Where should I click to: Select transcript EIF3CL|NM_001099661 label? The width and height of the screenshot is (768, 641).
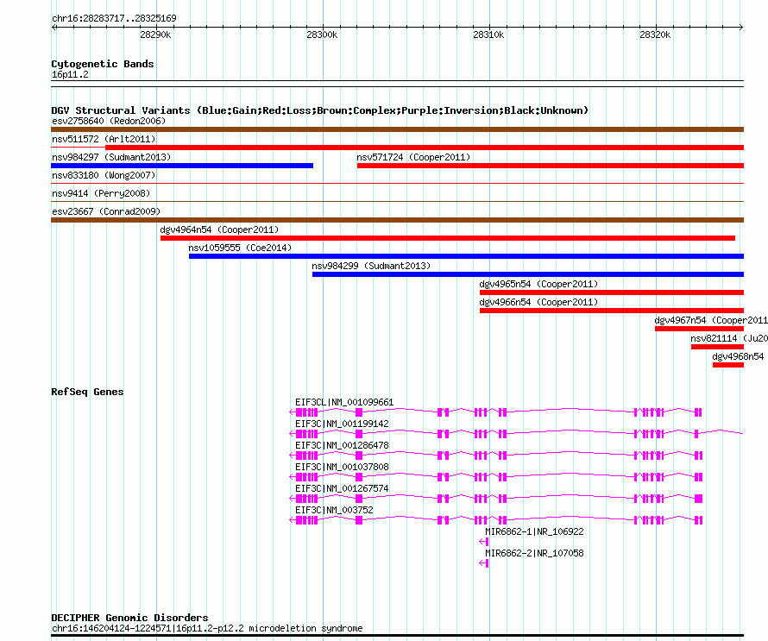coord(344,403)
